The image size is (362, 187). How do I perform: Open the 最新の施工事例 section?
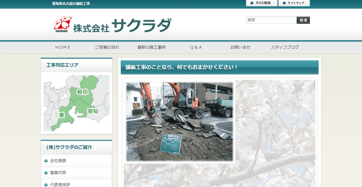pos(151,47)
